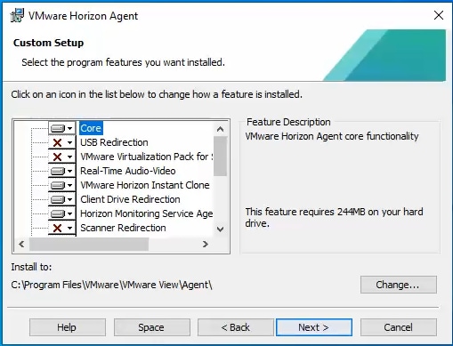The height and width of the screenshot is (346, 453).
Task: Click the install path text
Action: 111,285
